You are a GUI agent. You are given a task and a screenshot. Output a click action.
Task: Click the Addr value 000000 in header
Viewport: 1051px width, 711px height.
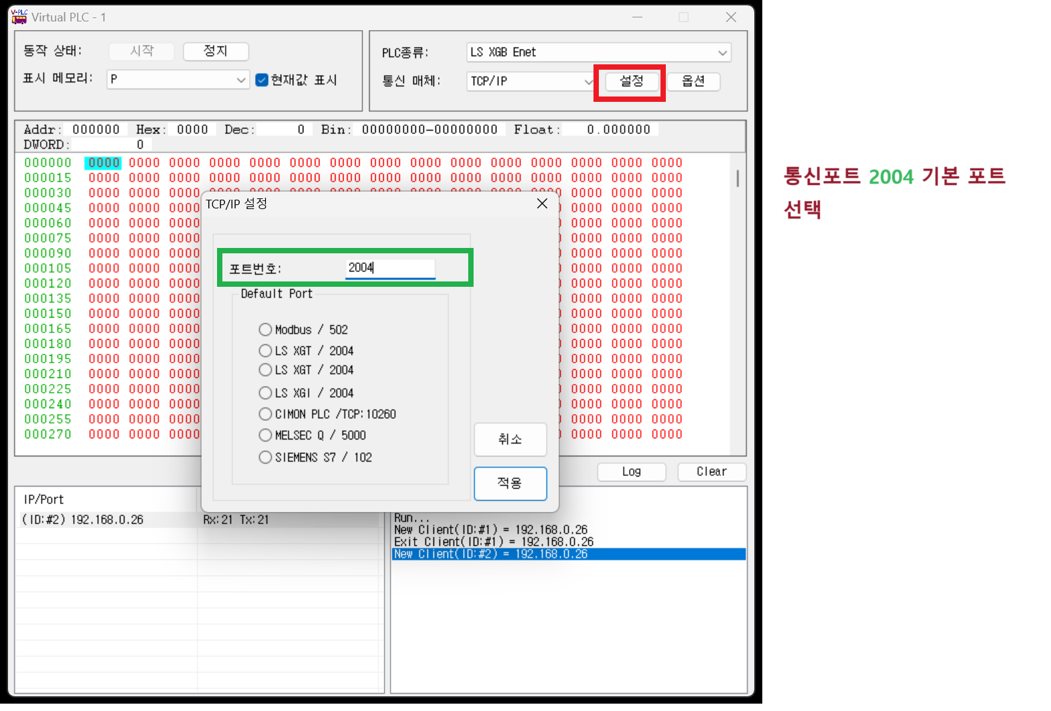click(x=96, y=130)
